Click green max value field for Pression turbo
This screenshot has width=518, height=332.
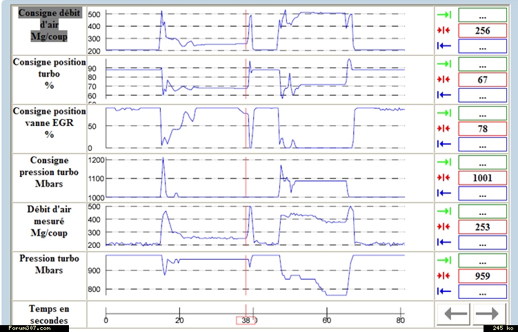pos(482,261)
